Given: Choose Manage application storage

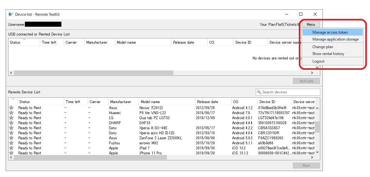Looking at the screenshot, I should (333, 39).
